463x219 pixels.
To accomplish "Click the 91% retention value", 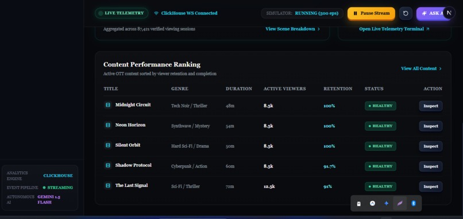I will pos(327,186).
